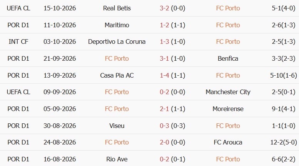Screen dimensions: 299x166
Task: Open the 1-4 result against Casa Pia AC
Action: pos(164,75)
